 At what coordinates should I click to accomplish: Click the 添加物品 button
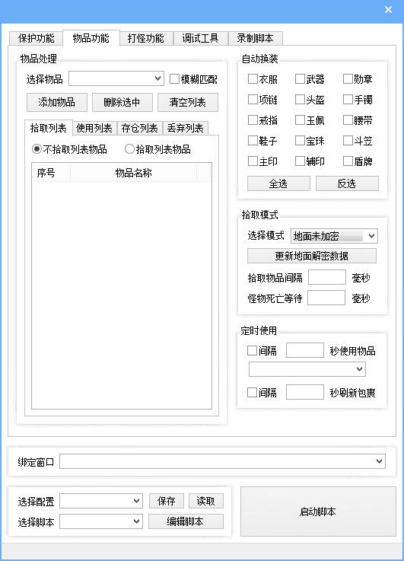[57, 102]
